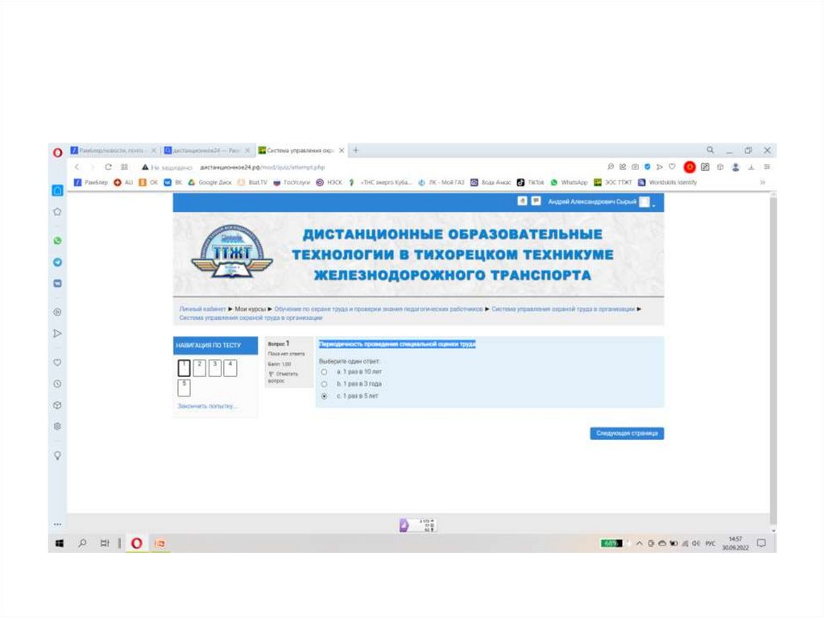Expand the user menu dropdown arrow
This screenshot has height=618, width=825.
click(654, 204)
